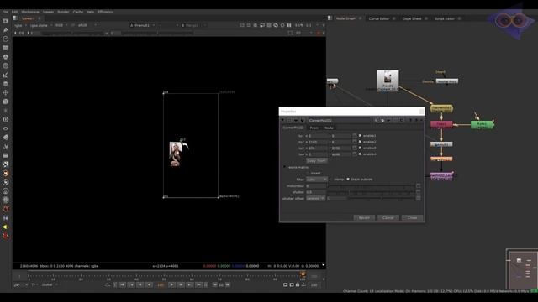Toggle the black outside checkbox

[348, 180]
